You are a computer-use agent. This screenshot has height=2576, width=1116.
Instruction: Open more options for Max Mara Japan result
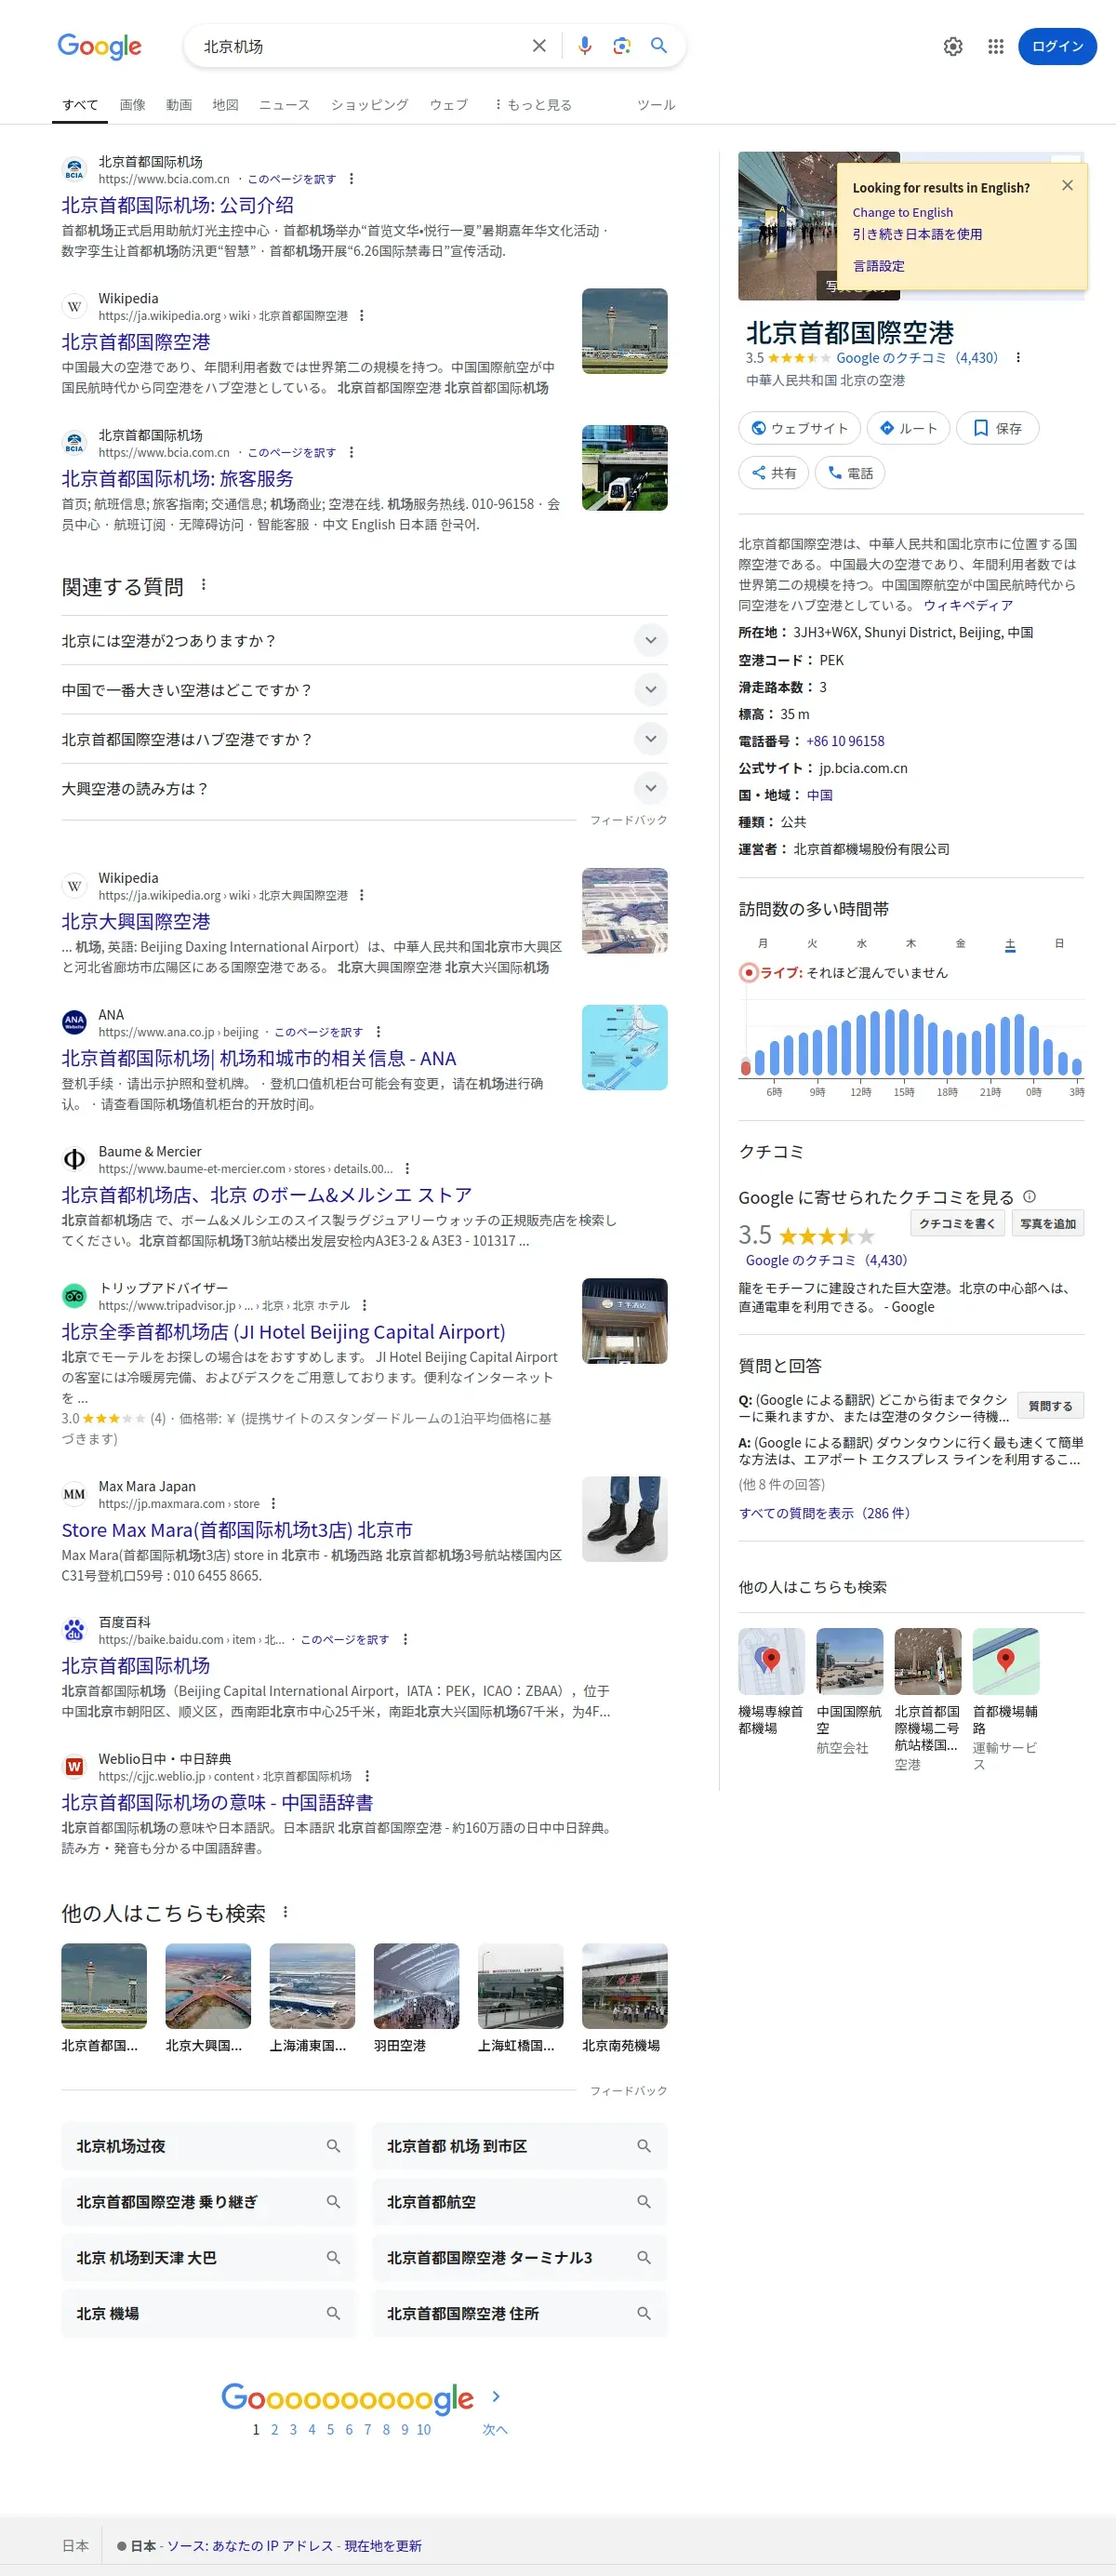tap(273, 1504)
